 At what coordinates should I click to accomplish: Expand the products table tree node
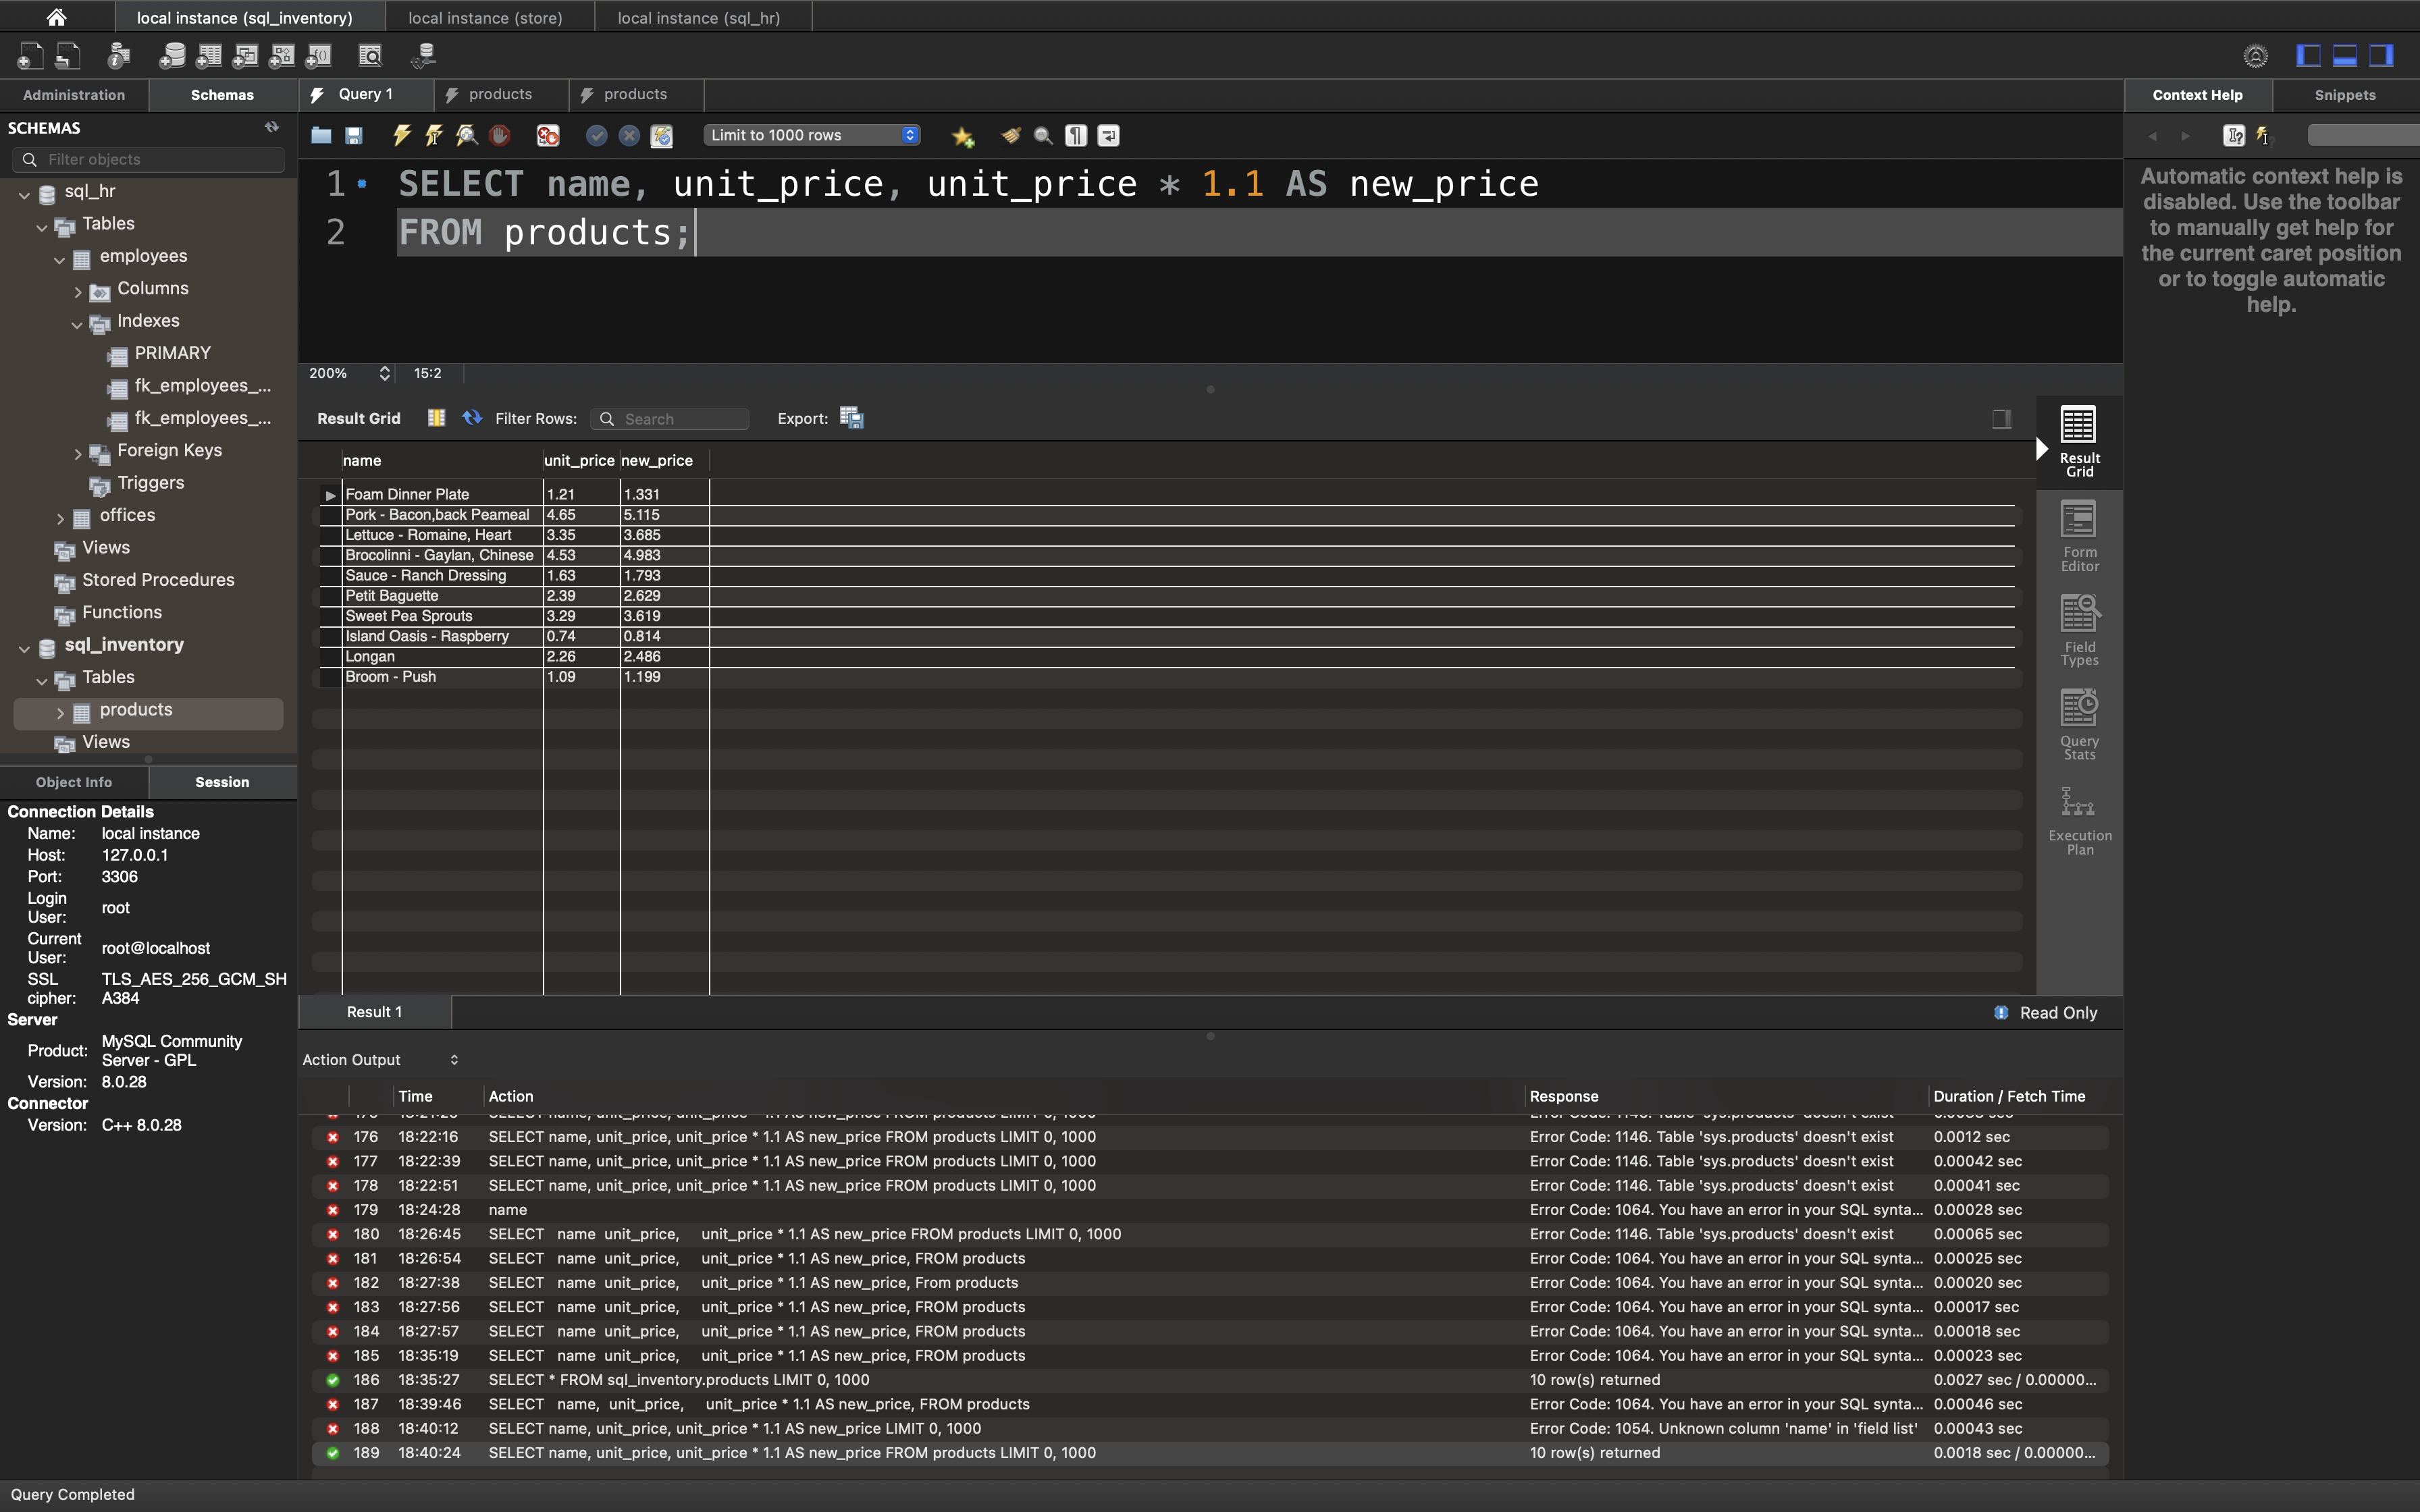pyautogui.click(x=60, y=712)
